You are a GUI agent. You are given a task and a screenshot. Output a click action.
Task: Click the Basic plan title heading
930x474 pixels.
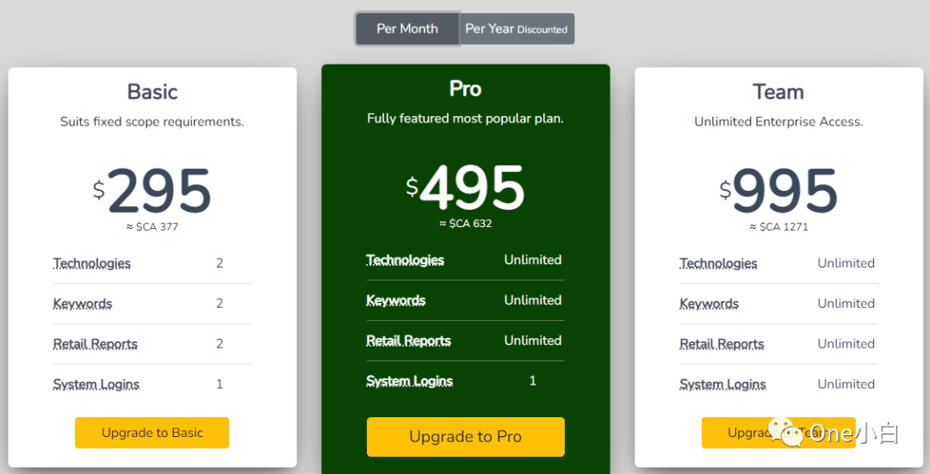(152, 92)
